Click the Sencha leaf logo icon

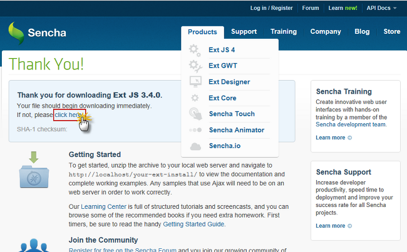click(x=16, y=33)
